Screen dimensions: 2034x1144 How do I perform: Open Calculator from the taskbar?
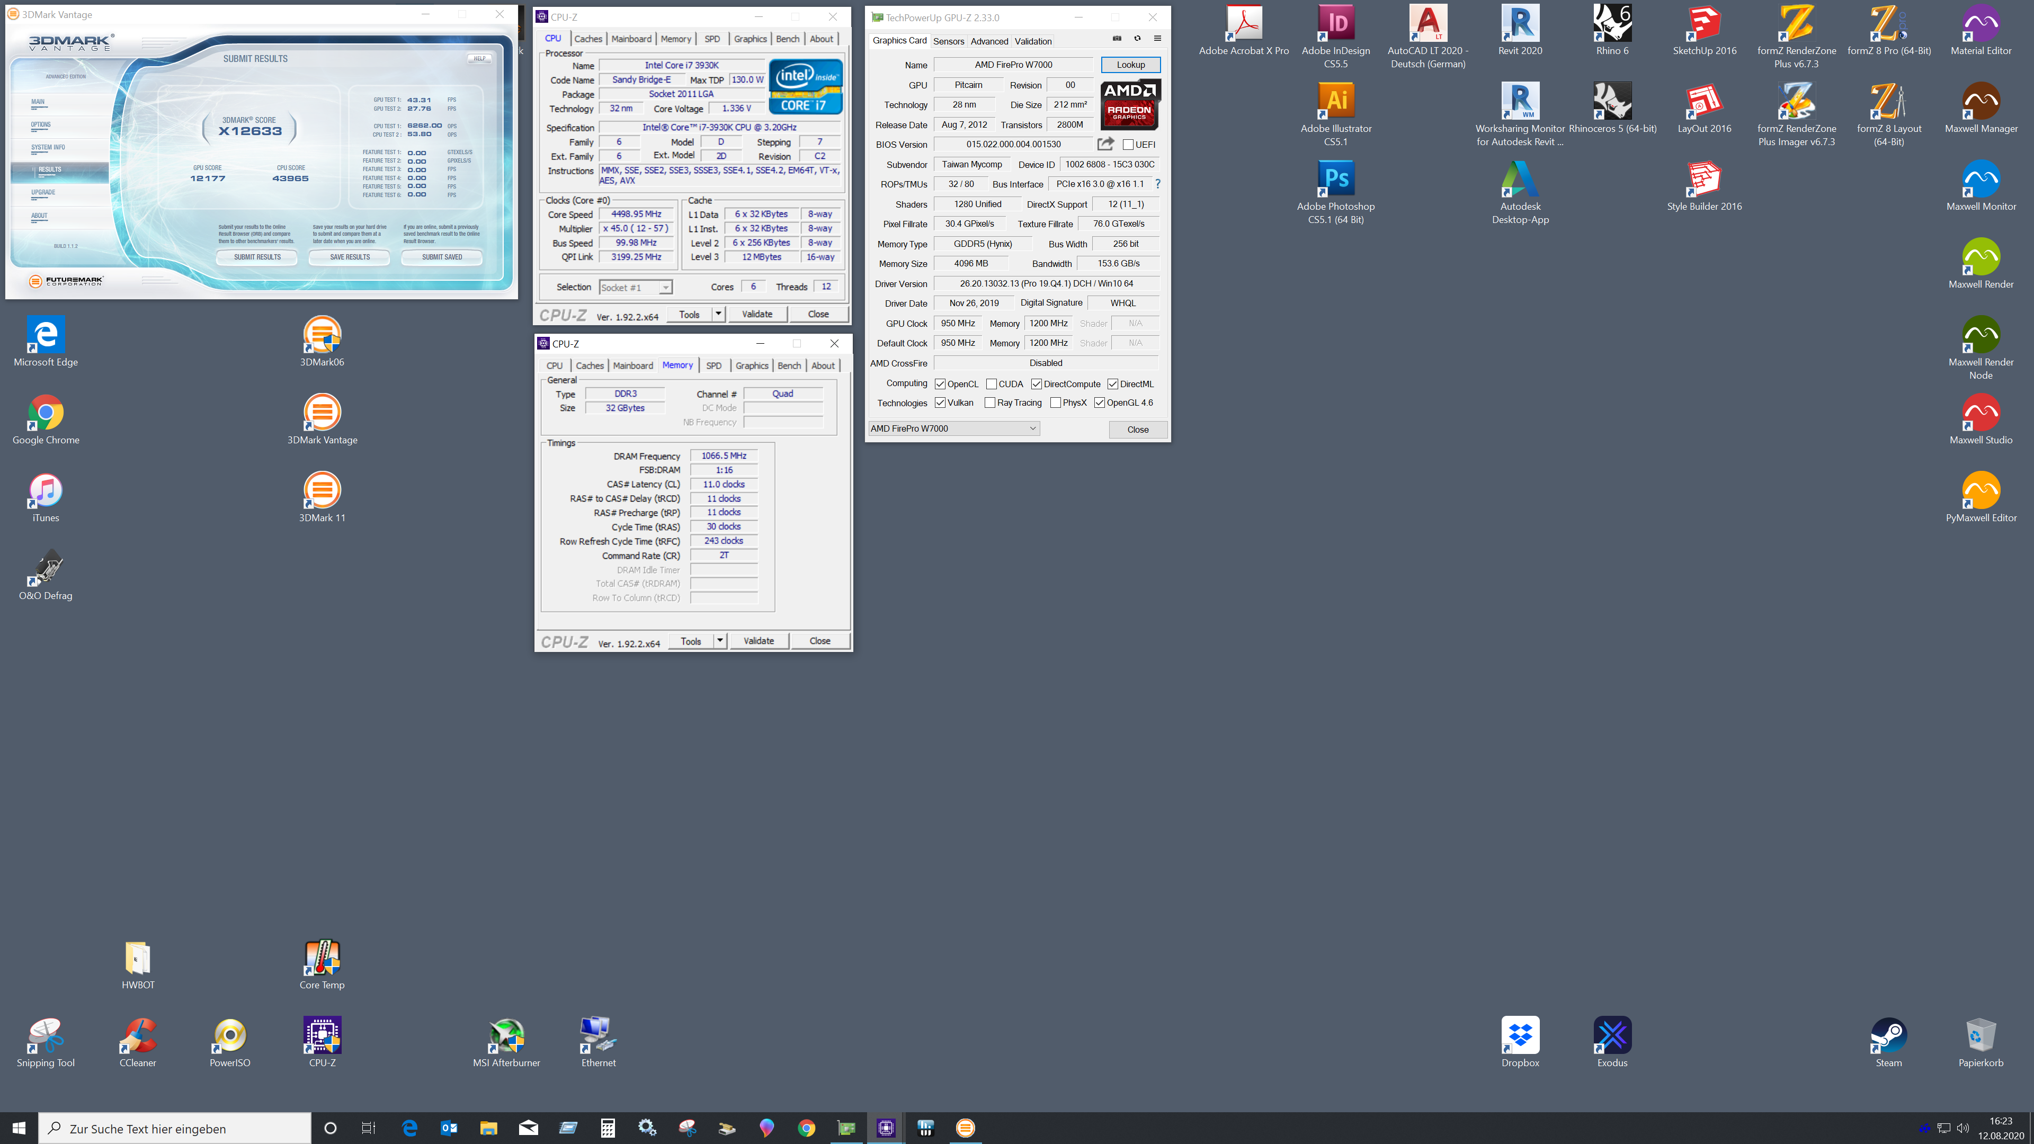point(607,1128)
